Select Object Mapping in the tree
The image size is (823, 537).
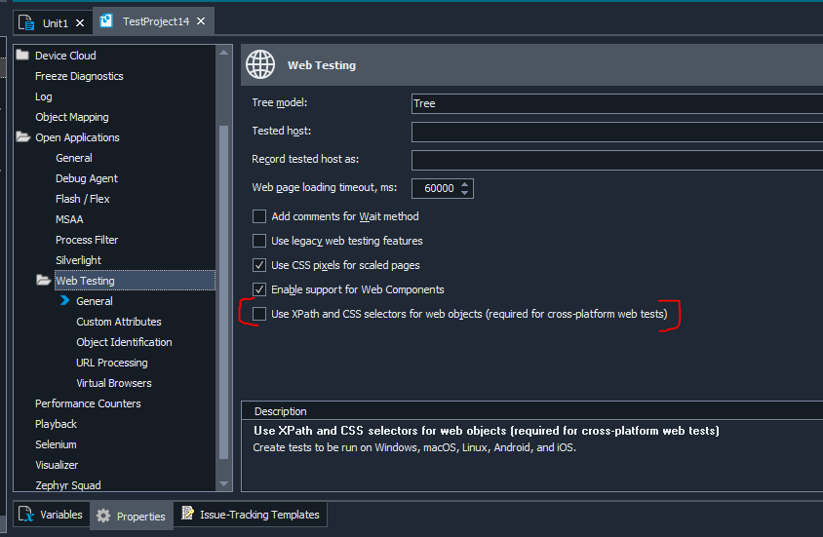[x=71, y=117]
